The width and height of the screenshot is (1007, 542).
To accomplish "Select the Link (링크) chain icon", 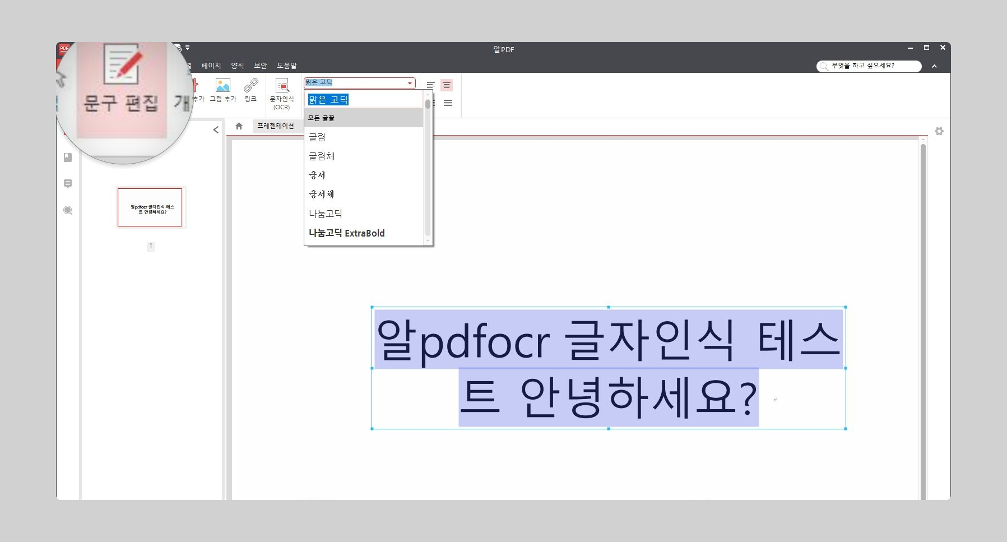I will [250, 85].
